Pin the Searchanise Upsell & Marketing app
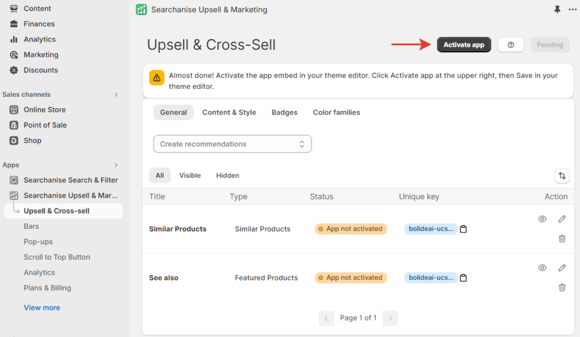The width and height of the screenshot is (580, 337). 557,10
